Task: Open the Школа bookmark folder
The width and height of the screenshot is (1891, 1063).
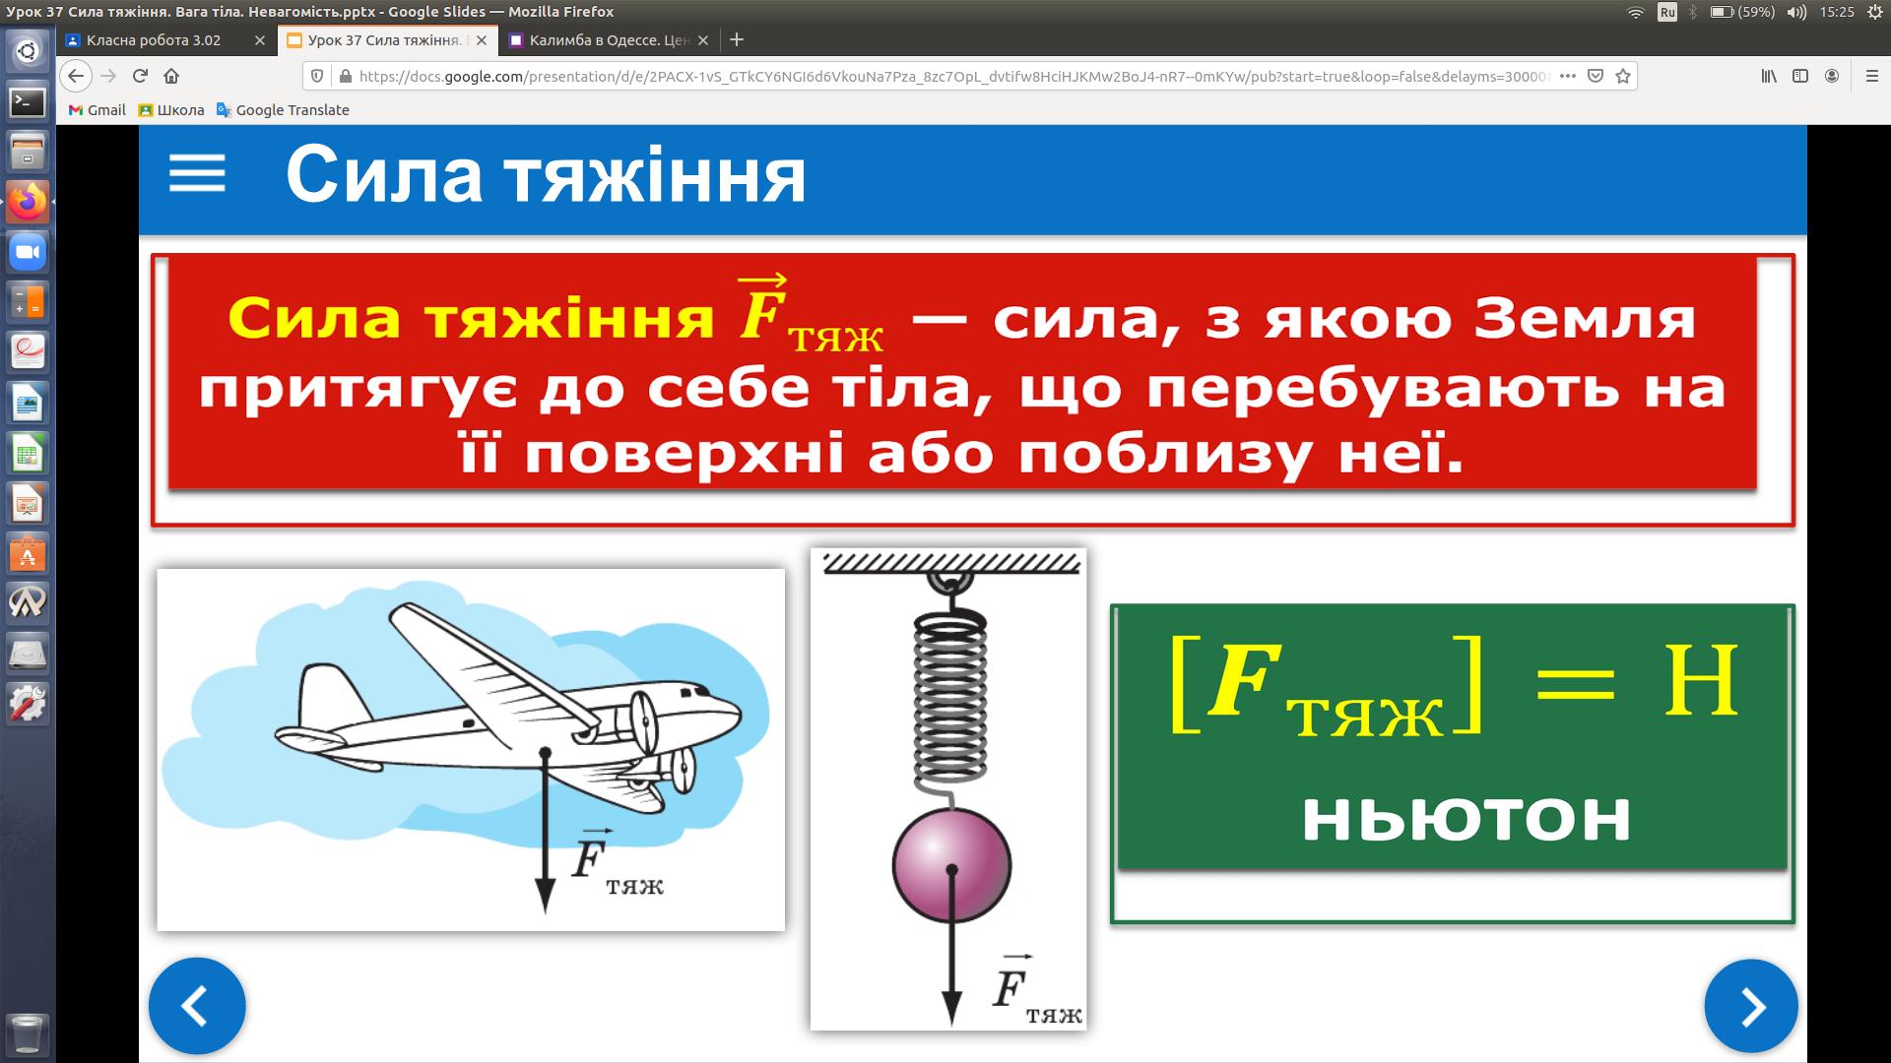Action: (171, 110)
